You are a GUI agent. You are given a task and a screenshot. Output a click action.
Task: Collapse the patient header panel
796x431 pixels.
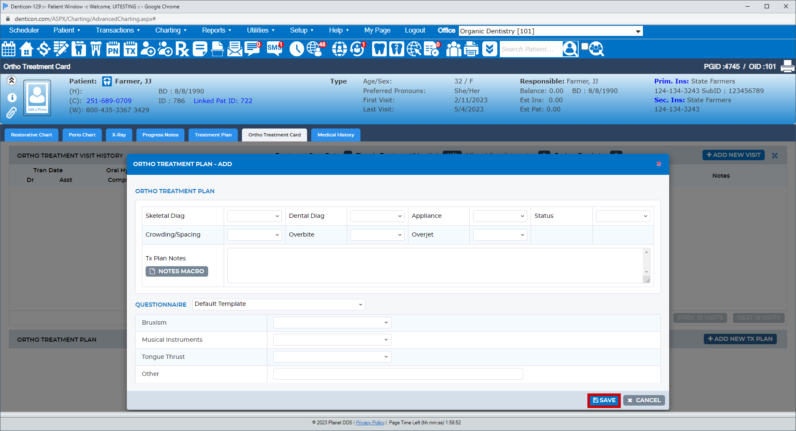tap(12, 81)
